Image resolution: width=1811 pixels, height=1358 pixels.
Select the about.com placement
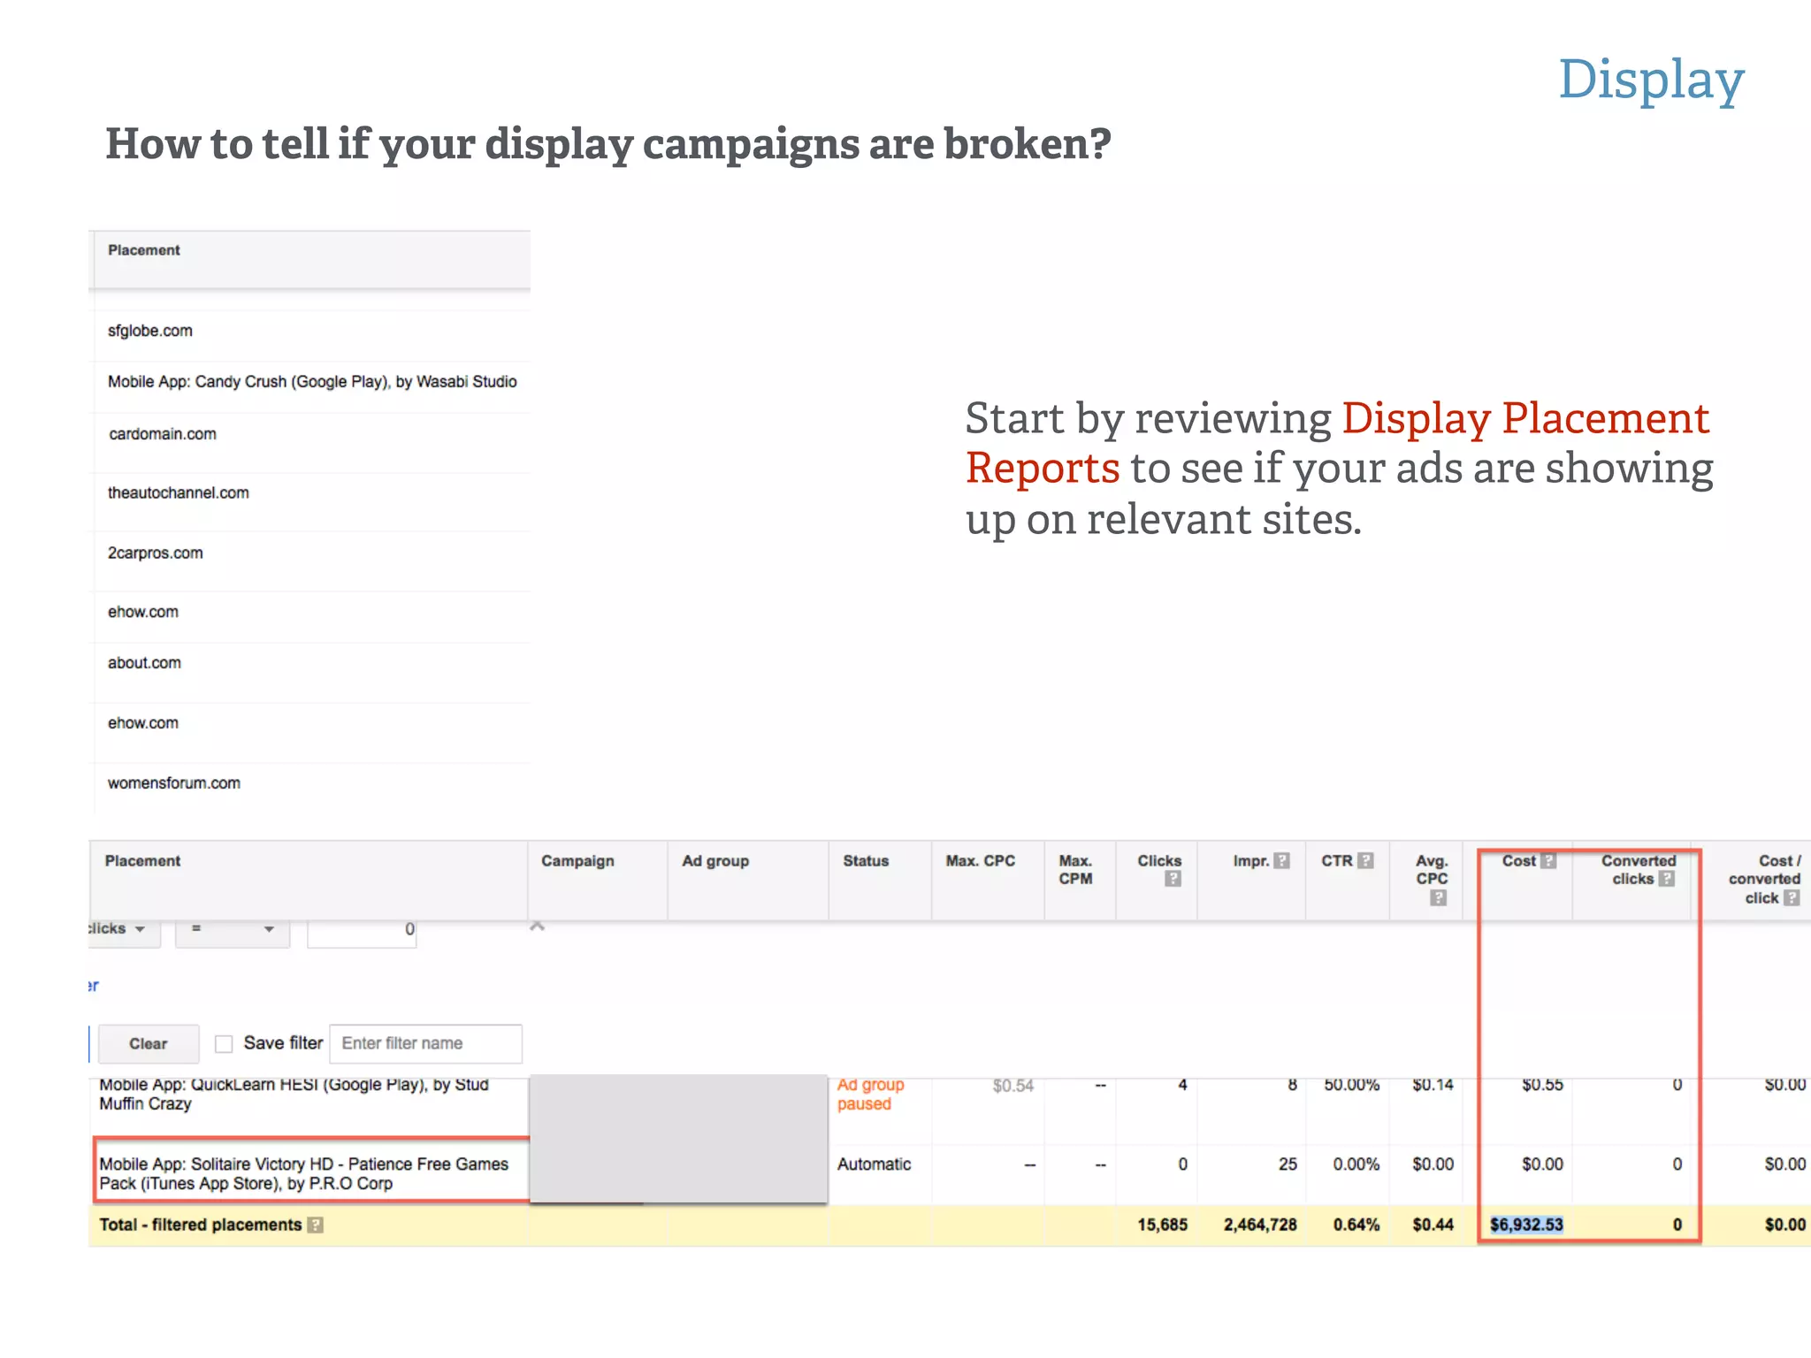click(144, 663)
